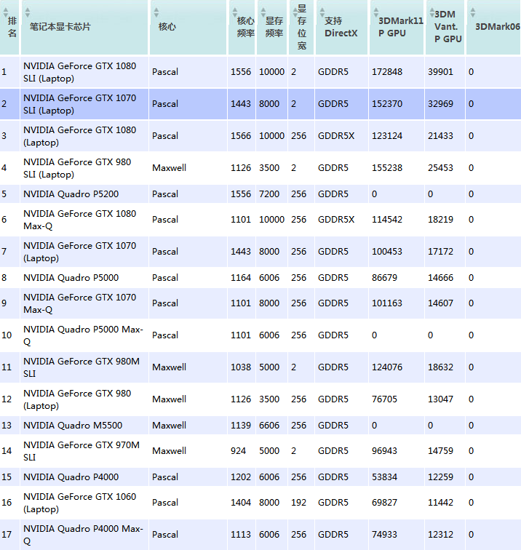
Task: Sort by 3DMark11 P GPU sort arrows
Action: 375,12
